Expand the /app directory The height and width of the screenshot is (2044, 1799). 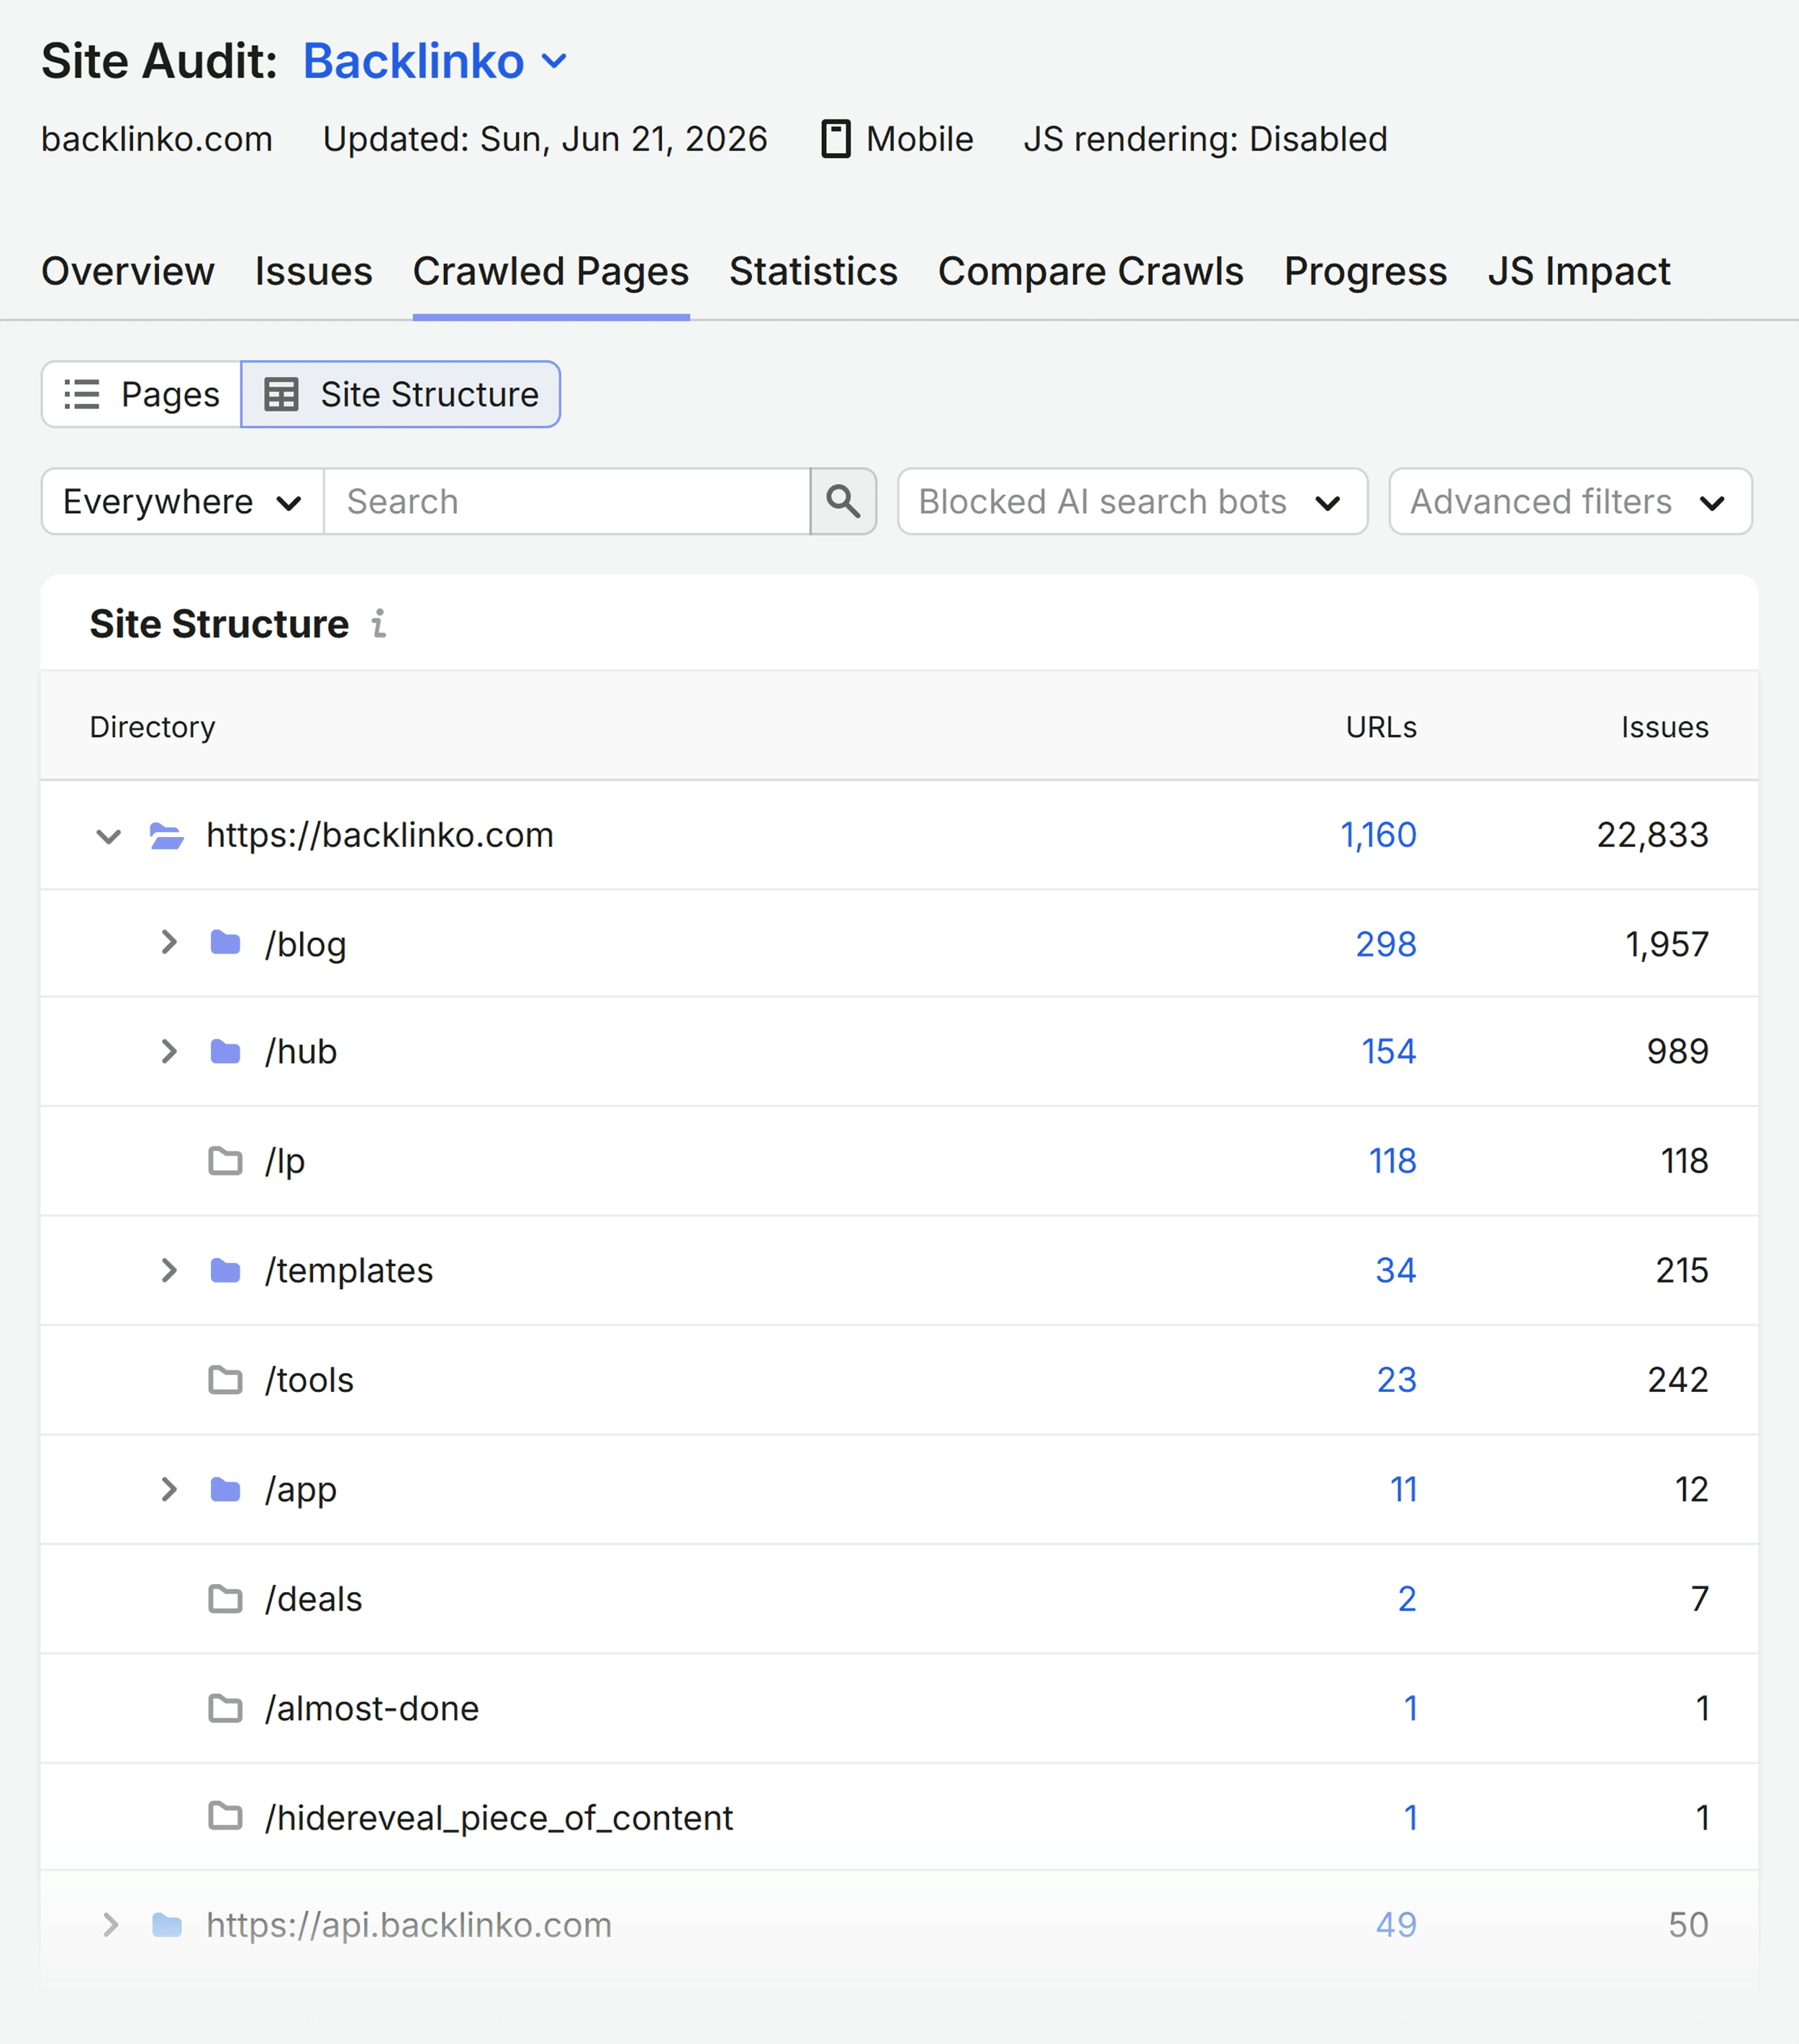pos(169,1489)
